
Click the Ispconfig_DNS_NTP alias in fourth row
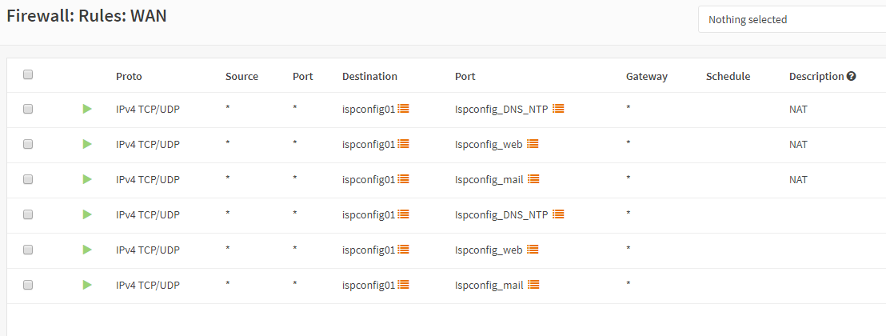(501, 214)
